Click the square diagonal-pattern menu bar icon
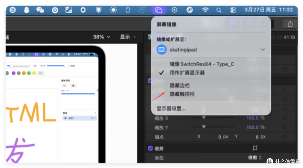This screenshot has width=303, height=168. [68, 10]
